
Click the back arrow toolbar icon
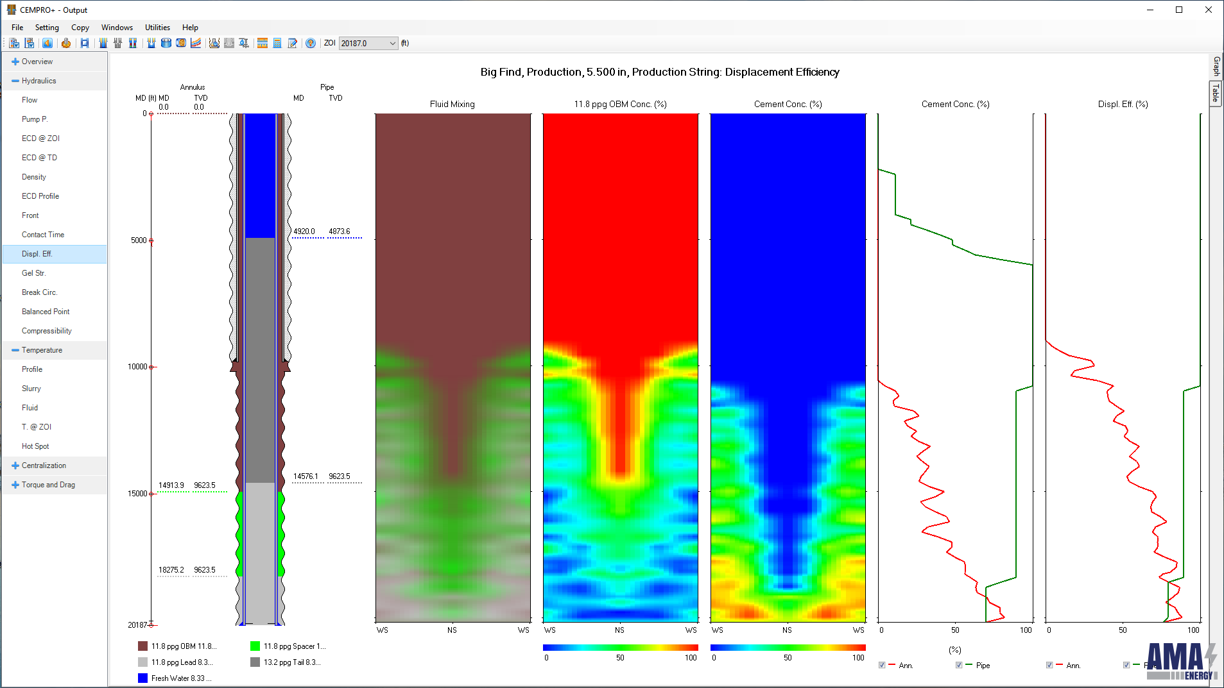pos(47,43)
